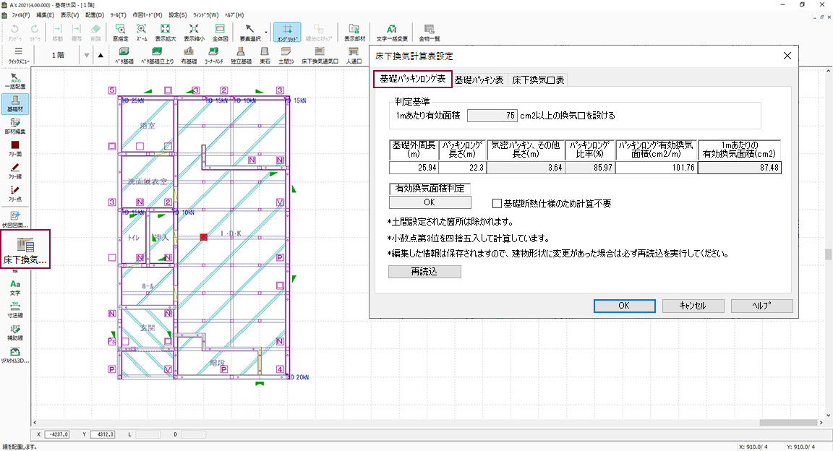Click the X coordinate field -4237.0
Screen dimensions: 833x451
(x=57, y=434)
